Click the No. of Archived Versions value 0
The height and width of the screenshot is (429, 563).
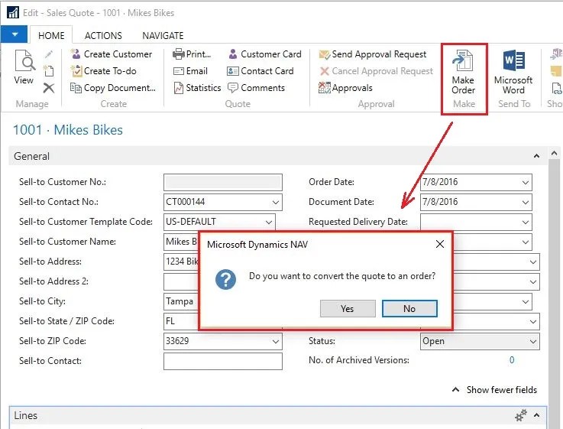click(x=512, y=360)
